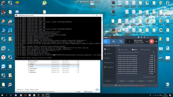Viewport: 173px width, 97px height.
Task: Click Bandicam discount link in bottom banner
Action: click(x=142, y=85)
